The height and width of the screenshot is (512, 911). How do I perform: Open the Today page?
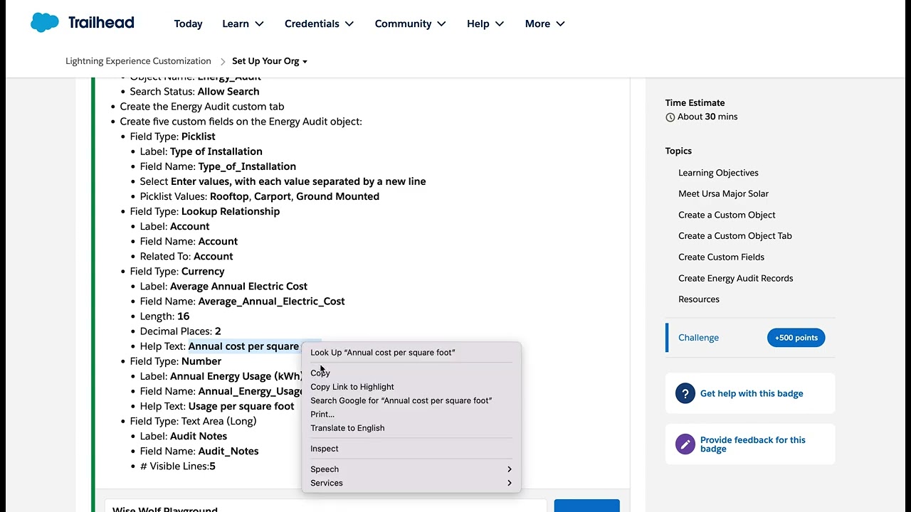[188, 23]
